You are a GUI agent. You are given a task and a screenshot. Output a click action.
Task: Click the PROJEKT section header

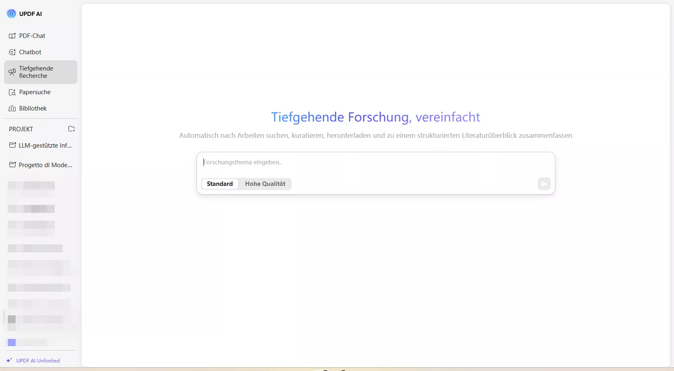(21, 129)
